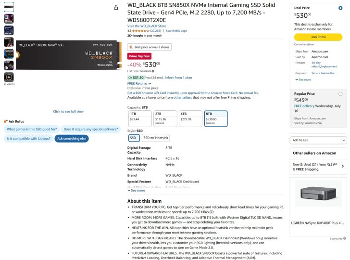Open the Visit the WD_BLACK Store link
The height and width of the screenshot is (260, 350).
click(x=147, y=26)
